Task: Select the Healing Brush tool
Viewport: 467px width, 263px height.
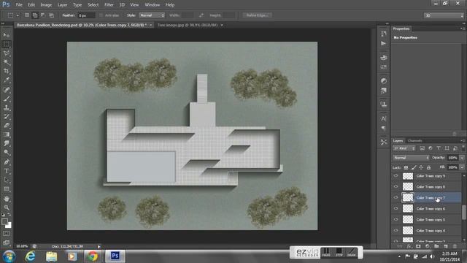Action: [x=7, y=89]
